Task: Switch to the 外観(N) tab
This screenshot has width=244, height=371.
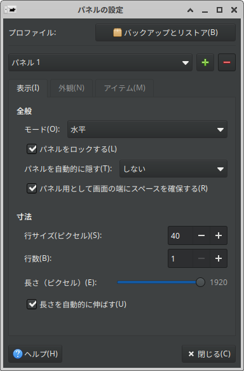Action: point(71,88)
